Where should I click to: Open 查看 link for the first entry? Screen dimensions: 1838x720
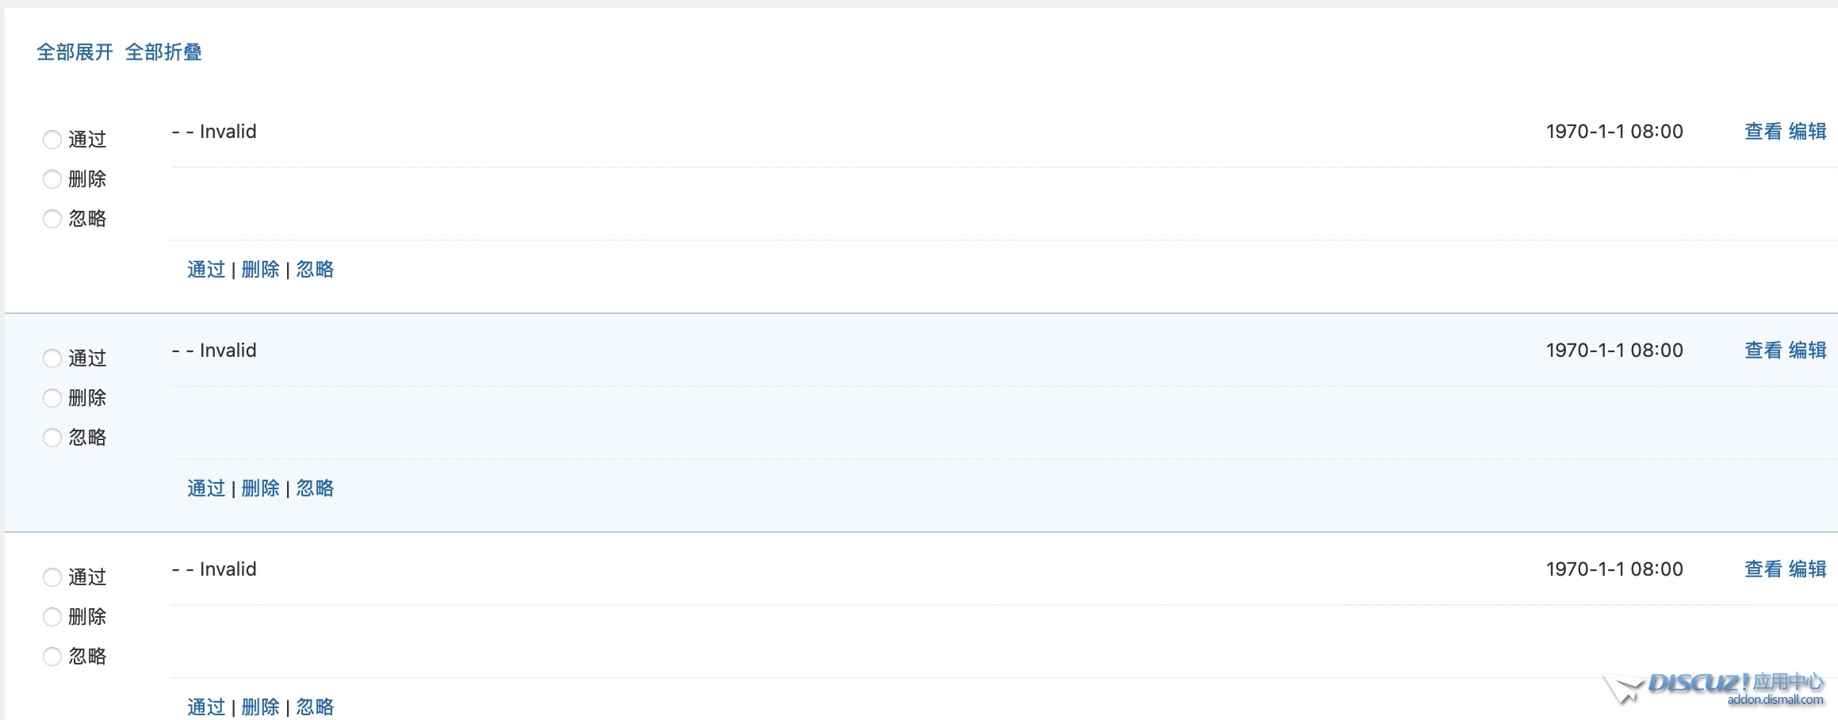point(1763,132)
